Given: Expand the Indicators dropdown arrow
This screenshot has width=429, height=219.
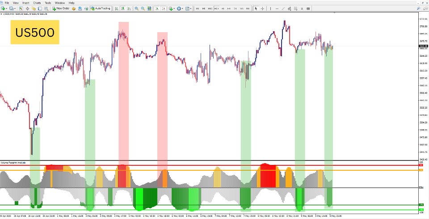Looking at the screenshot, I should [174, 8].
